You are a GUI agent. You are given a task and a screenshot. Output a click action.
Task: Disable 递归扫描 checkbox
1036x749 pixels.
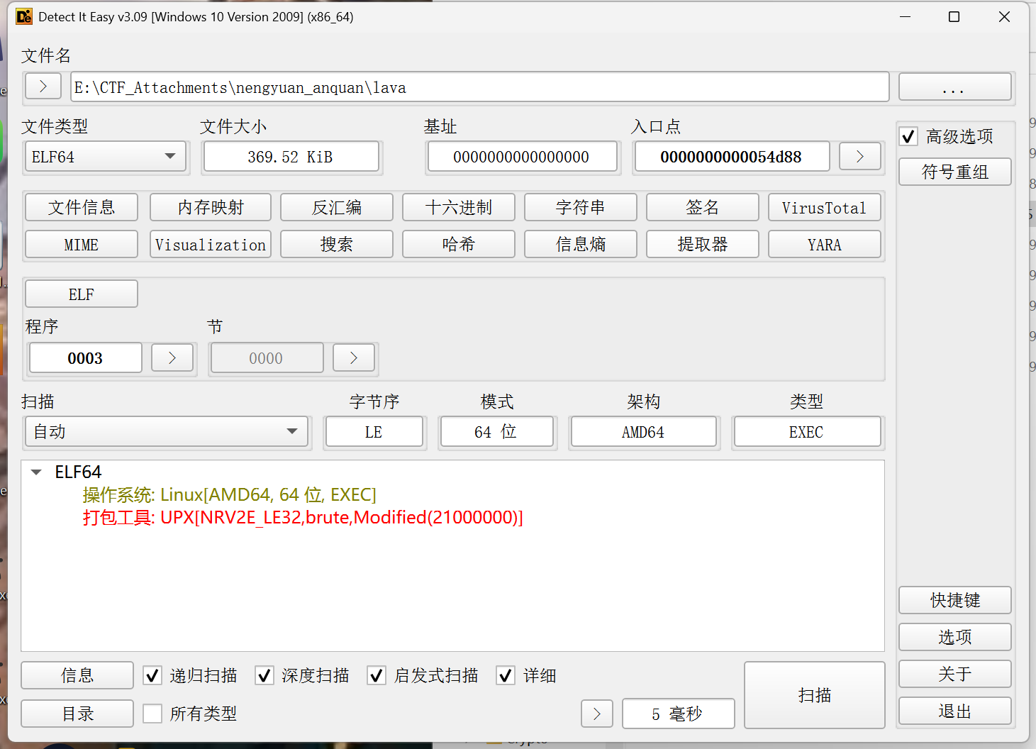[152, 675]
